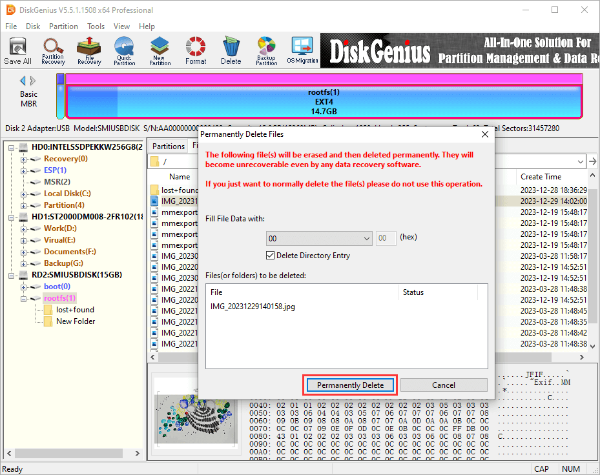Select the Quick Partition tool
Image resolution: width=600 pixels, height=475 pixels.
(x=125, y=51)
